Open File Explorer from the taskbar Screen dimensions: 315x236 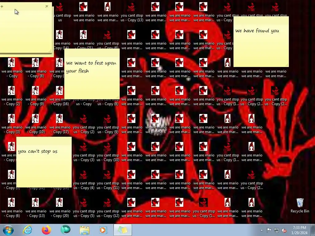pos(85,230)
